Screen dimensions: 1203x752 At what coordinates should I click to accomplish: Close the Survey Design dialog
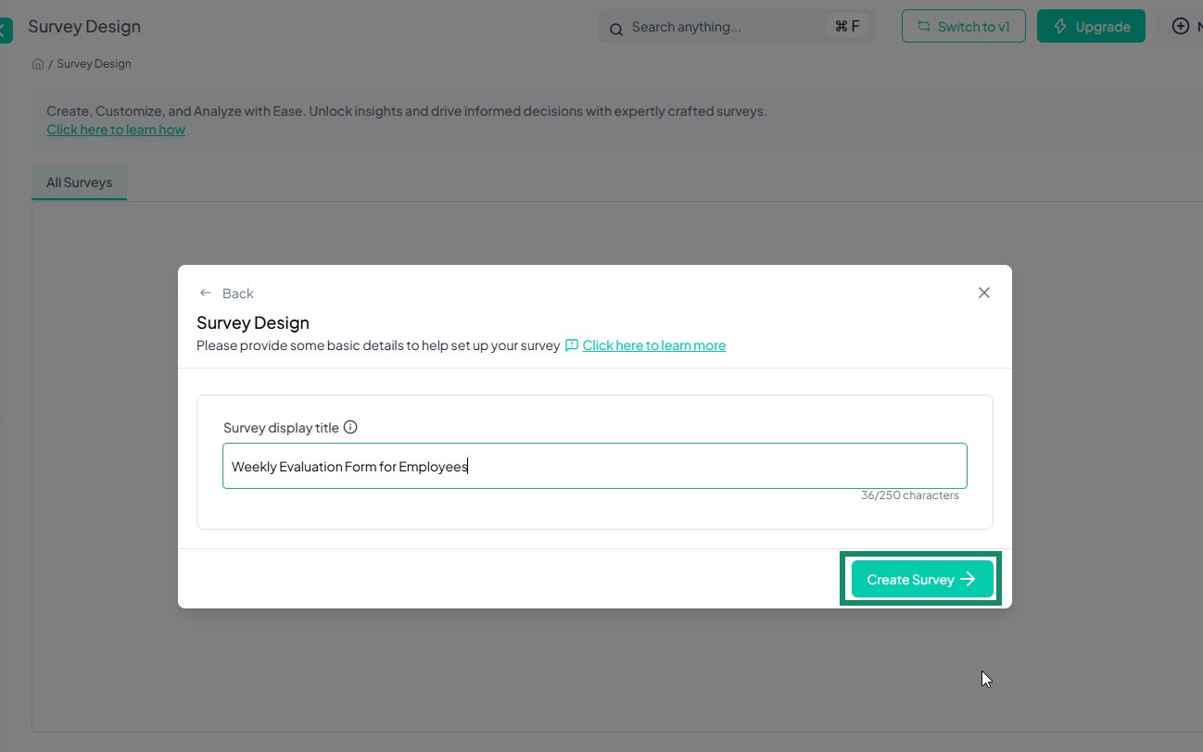(983, 293)
